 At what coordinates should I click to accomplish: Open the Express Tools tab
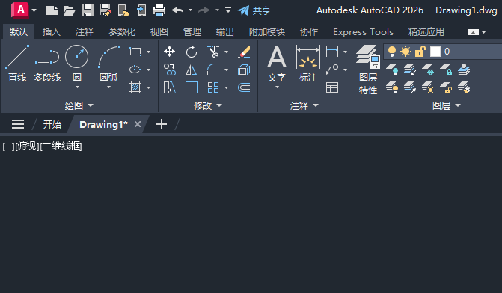click(x=363, y=32)
